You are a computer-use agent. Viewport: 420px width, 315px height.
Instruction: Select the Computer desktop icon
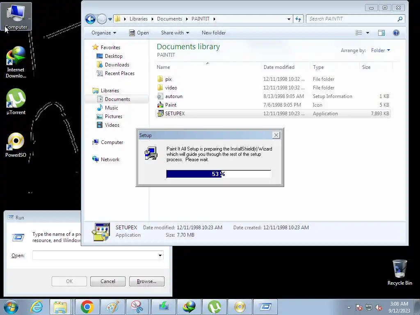click(16, 16)
